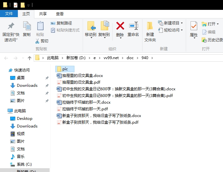Image resolution: width=223 pixels, height=172 pixels.
Task: Select the pic folder
Action: tap(65, 69)
